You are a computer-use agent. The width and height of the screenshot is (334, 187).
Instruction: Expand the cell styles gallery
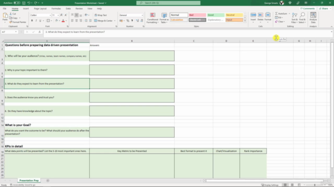(x=245, y=21)
